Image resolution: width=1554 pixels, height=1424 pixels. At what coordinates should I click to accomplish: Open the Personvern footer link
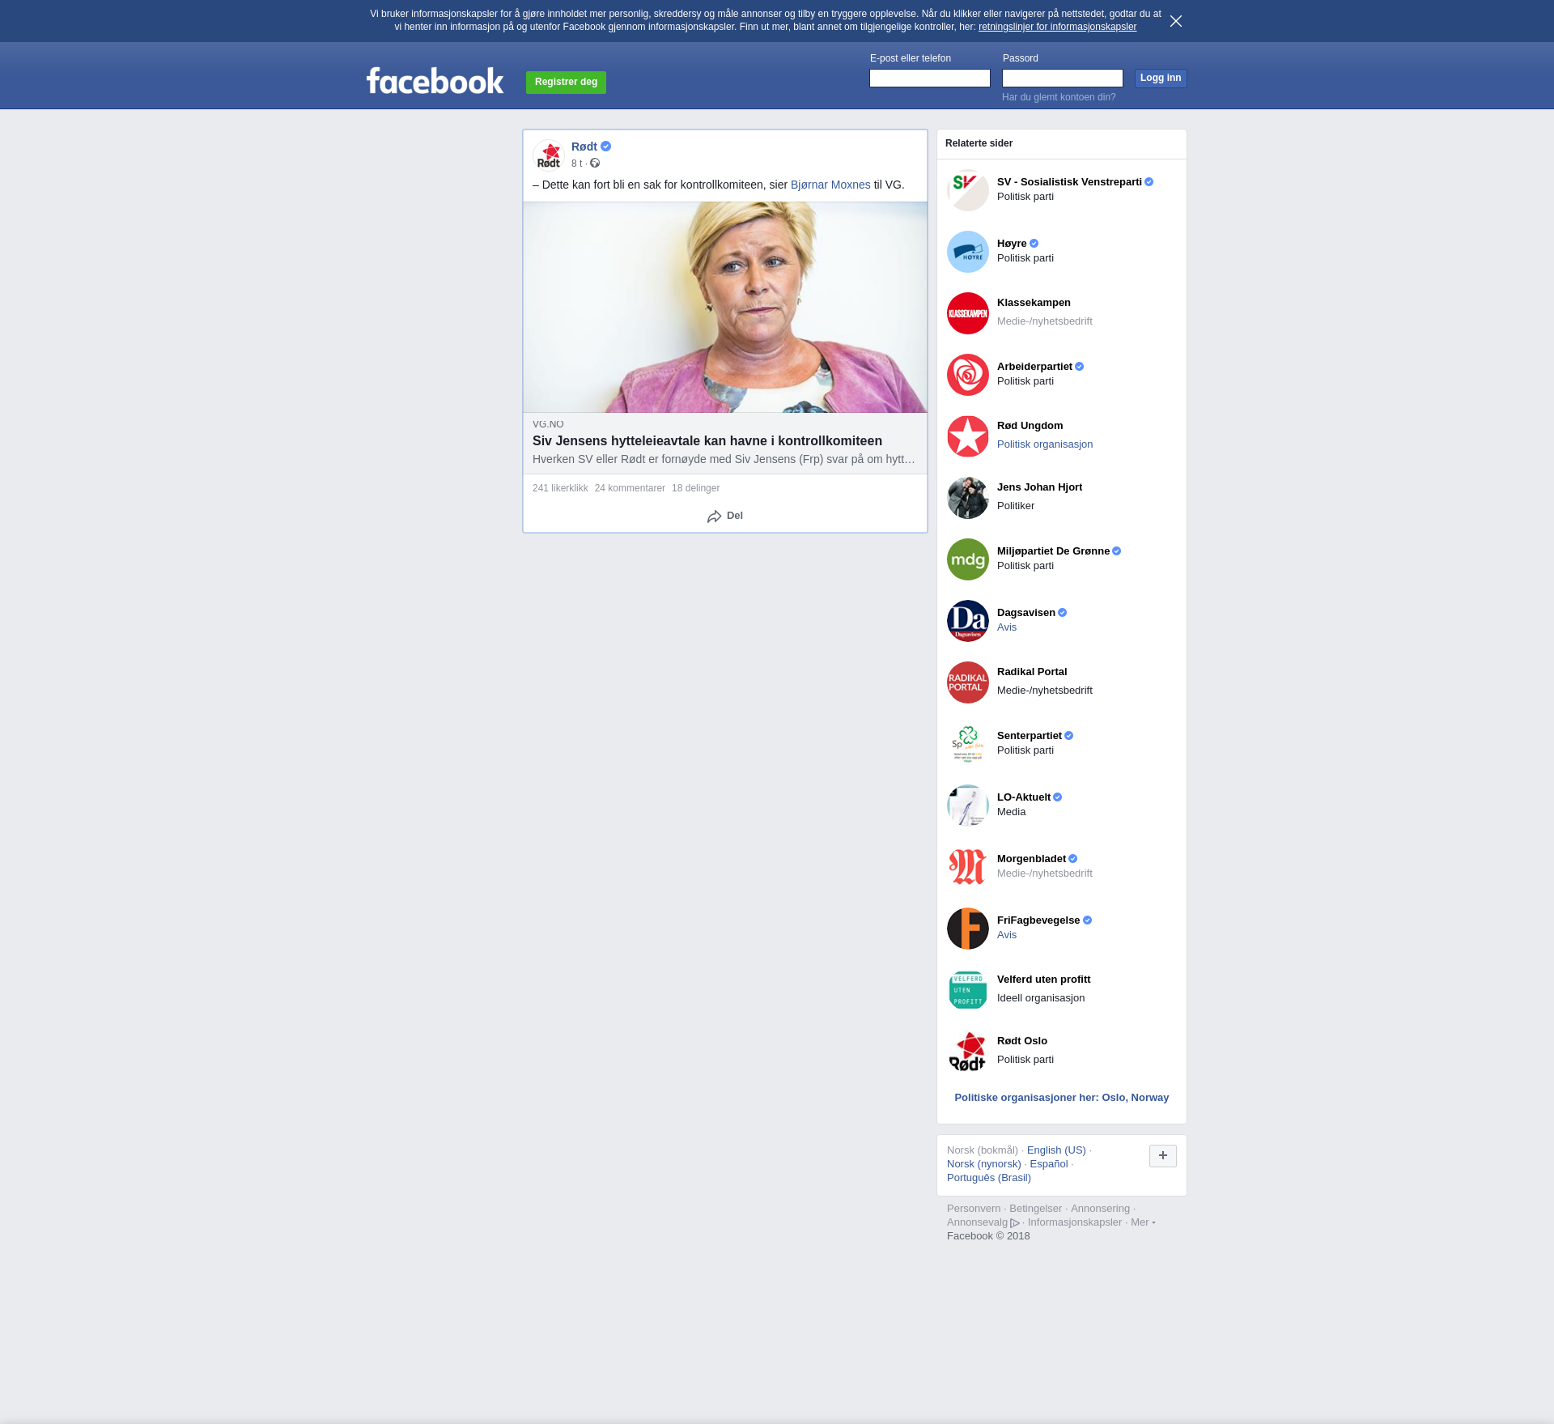(974, 1209)
